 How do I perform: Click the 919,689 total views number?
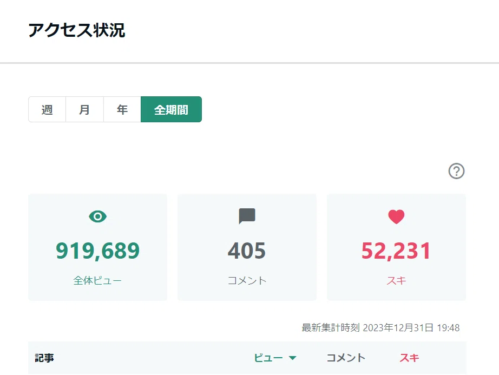(x=98, y=251)
